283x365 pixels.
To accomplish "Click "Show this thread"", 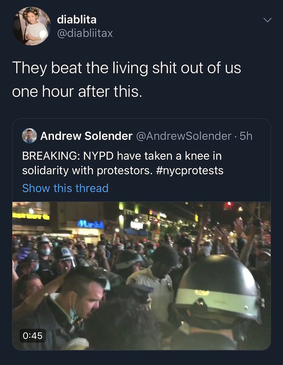I will pos(65,188).
